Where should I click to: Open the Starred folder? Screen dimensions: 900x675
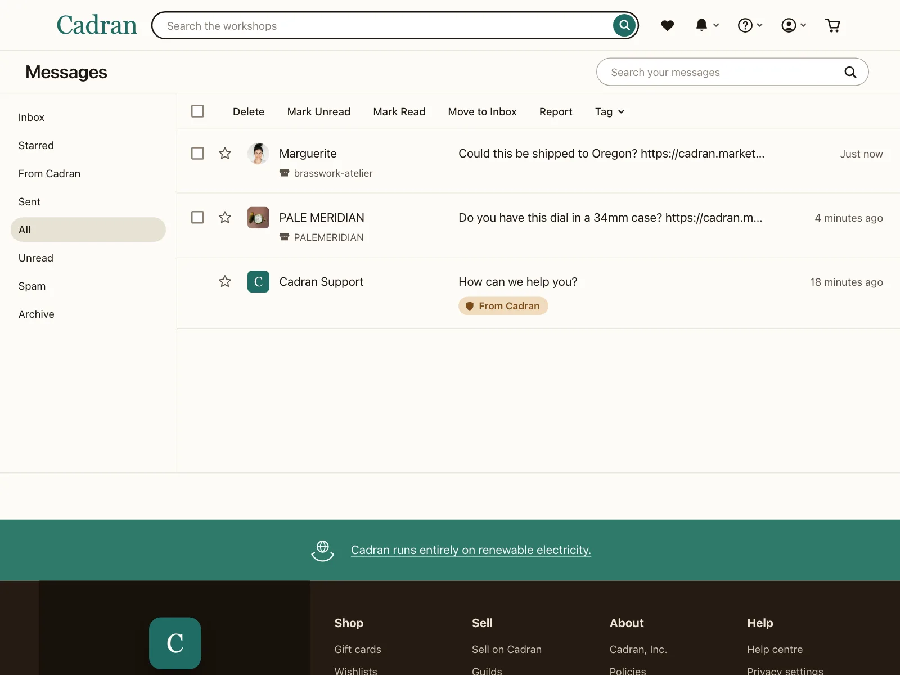(x=88, y=146)
